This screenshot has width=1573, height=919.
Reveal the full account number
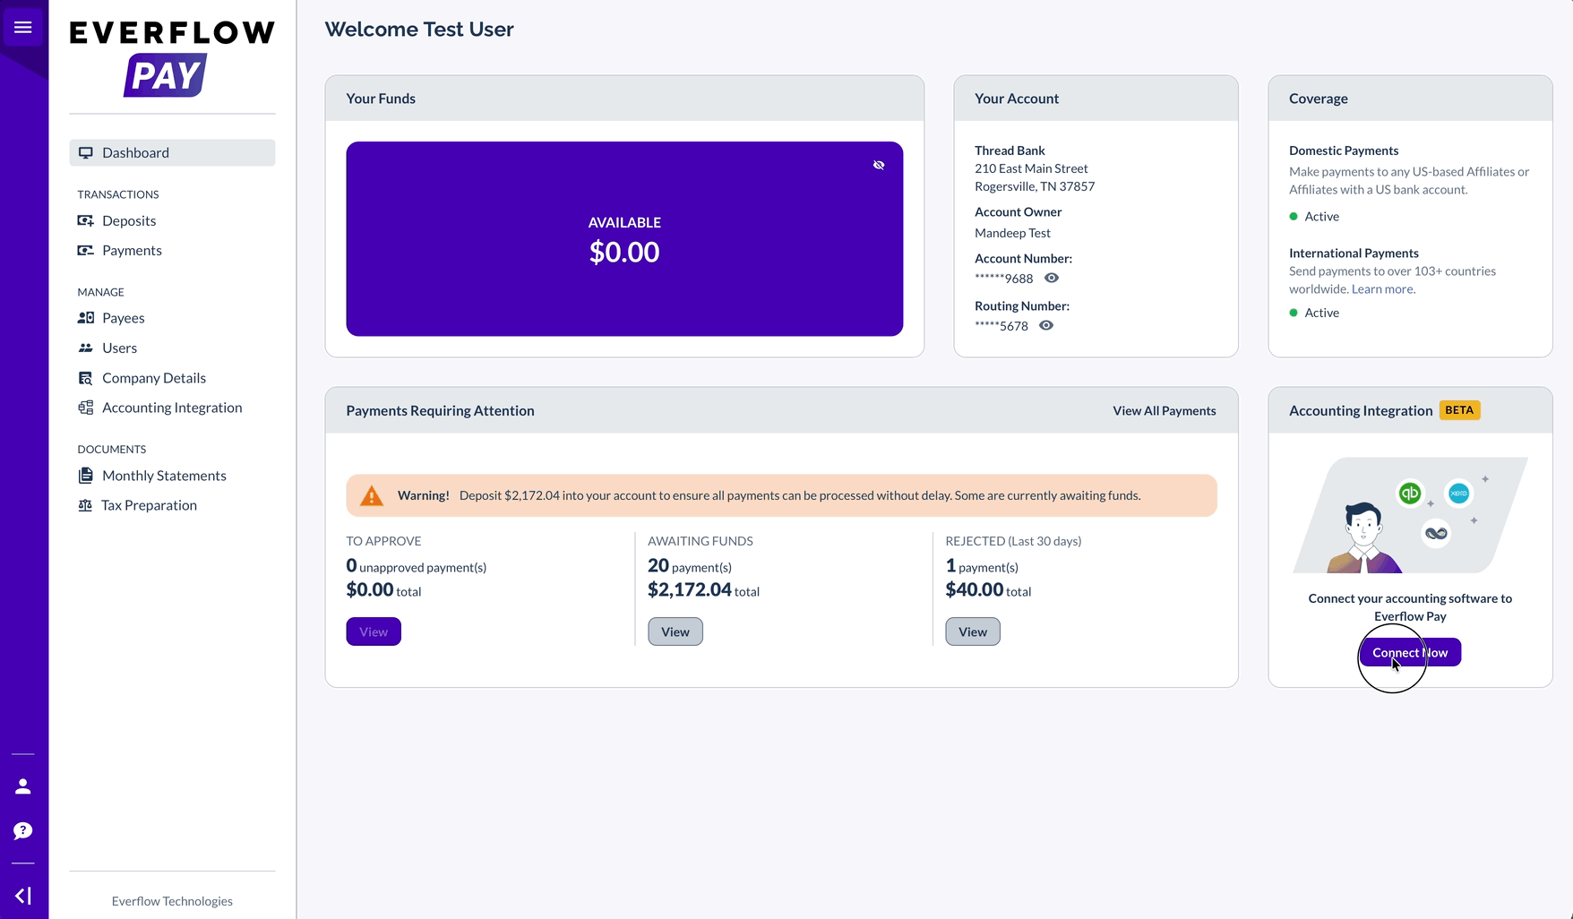tap(1051, 278)
